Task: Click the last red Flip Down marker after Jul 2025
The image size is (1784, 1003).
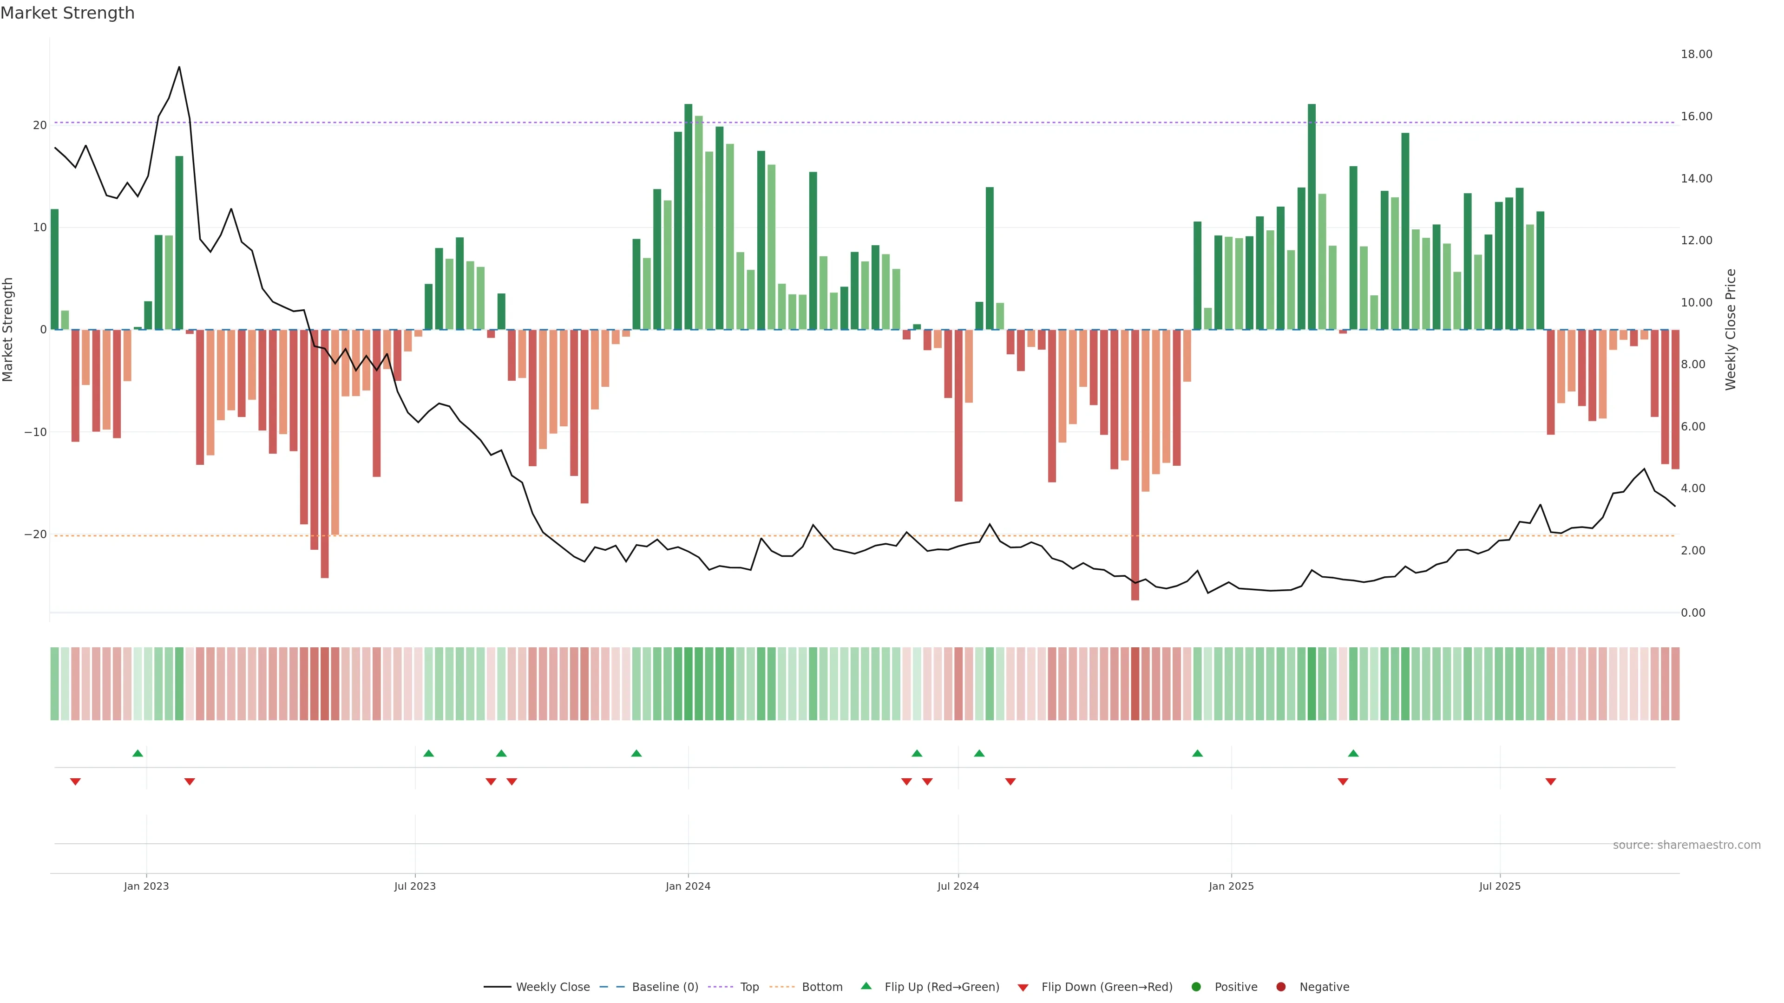Action: [x=1551, y=782]
